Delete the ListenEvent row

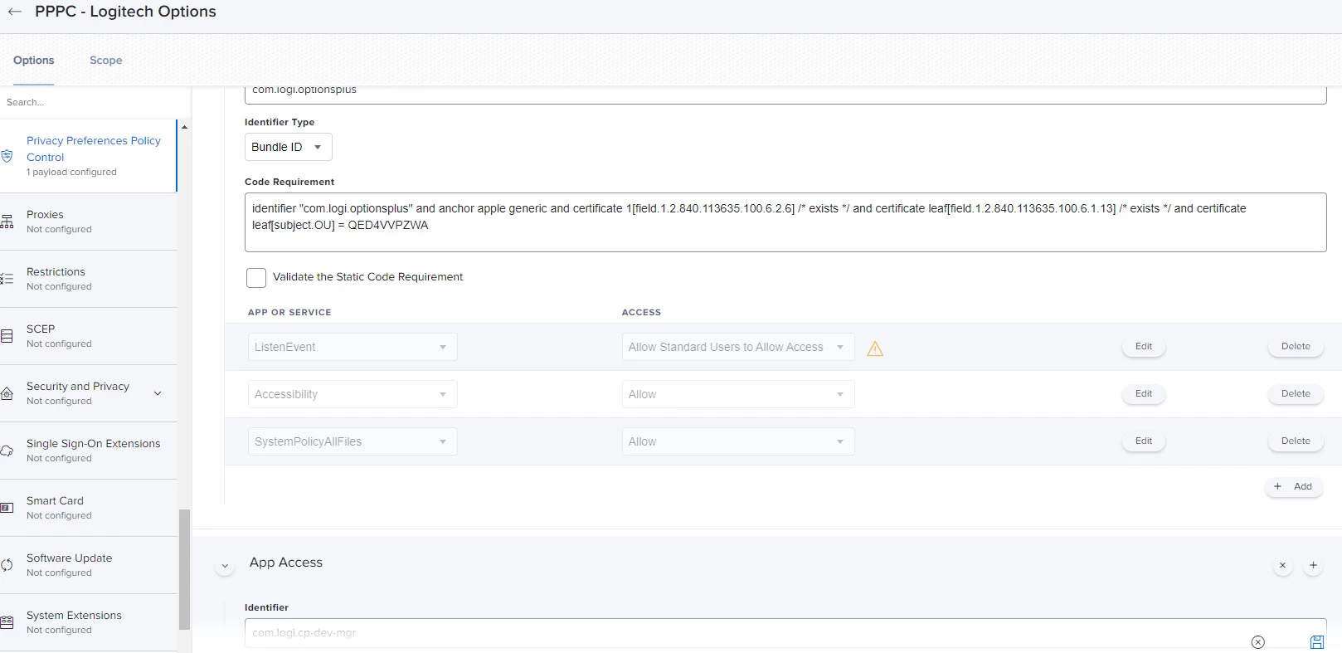tap(1296, 347)
